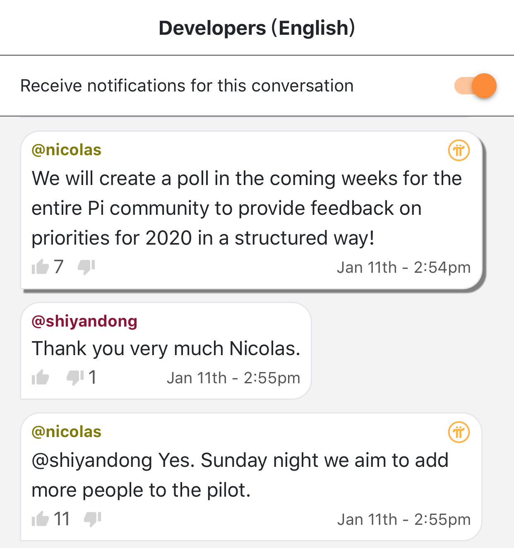Dislike nicolas's Sunday night pilot message
Image resolution: width=514 pixels, height=548 pixels.
[x=93, y=519]
